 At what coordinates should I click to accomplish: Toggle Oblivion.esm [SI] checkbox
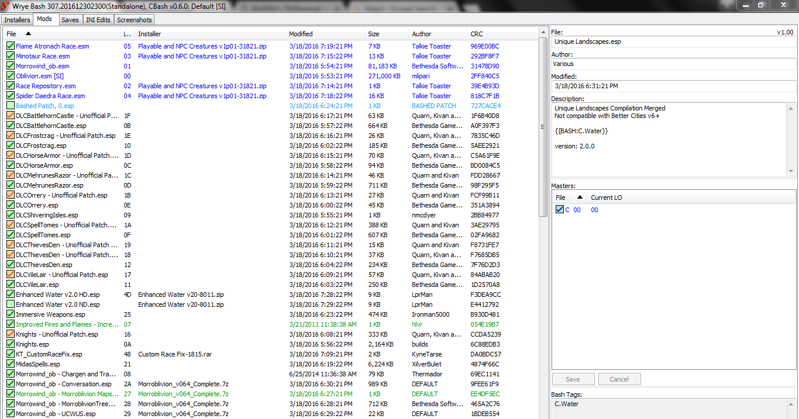[11, 76]
